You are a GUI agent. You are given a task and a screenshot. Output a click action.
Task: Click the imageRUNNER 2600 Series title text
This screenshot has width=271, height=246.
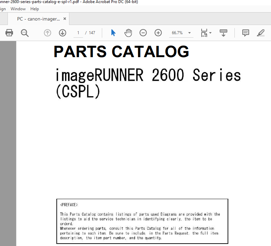148,75
